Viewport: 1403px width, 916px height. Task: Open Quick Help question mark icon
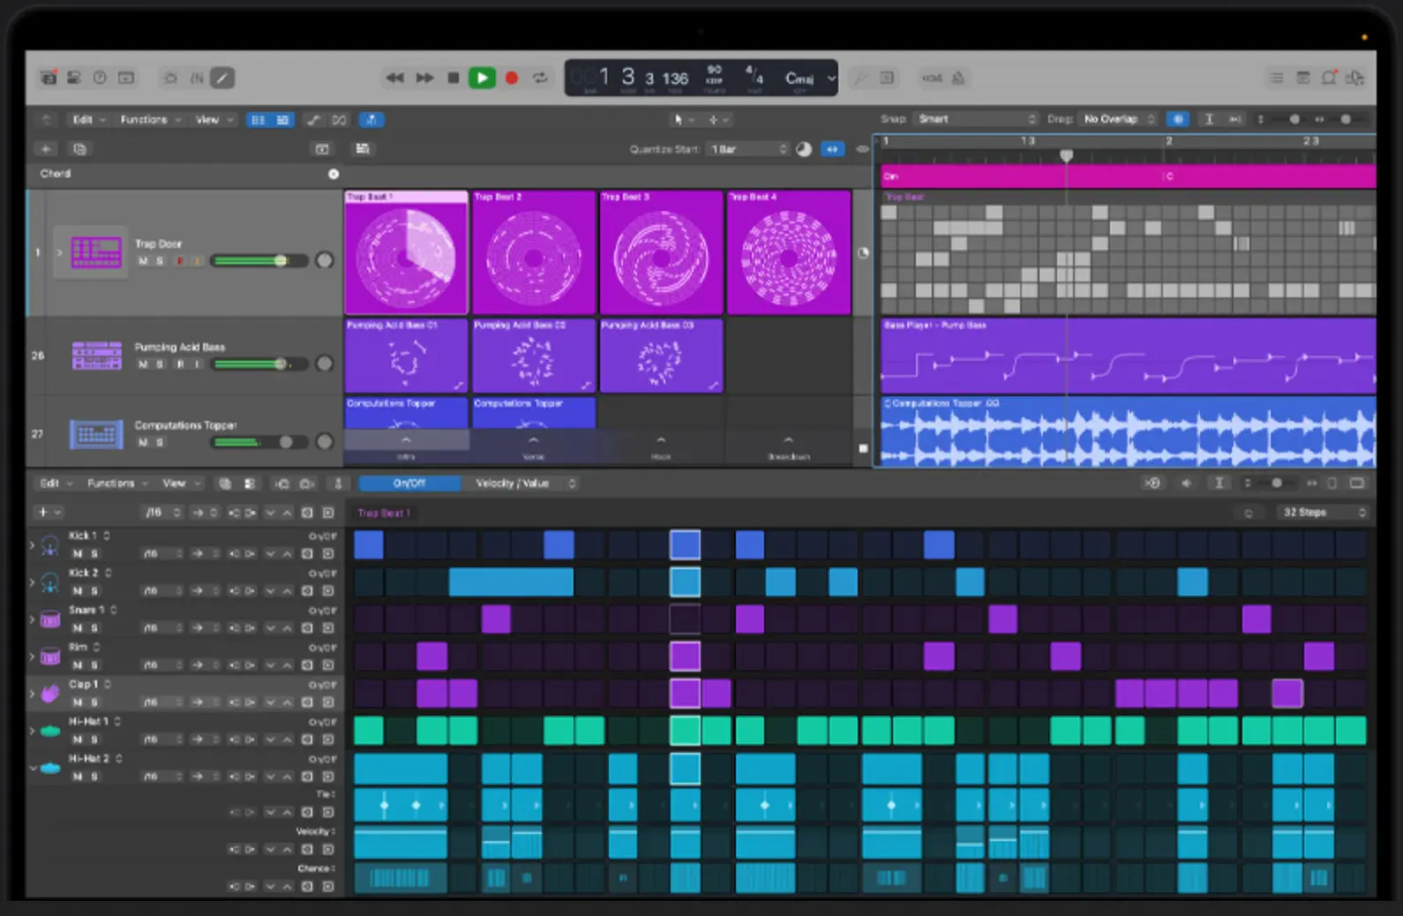100,78
